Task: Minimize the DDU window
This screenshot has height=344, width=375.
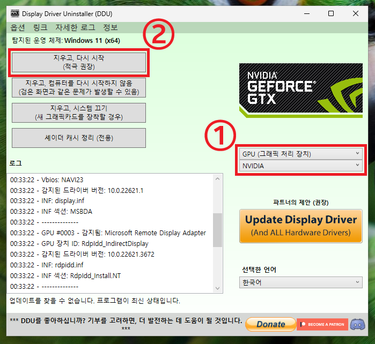Action: click(x=307, y=13)
